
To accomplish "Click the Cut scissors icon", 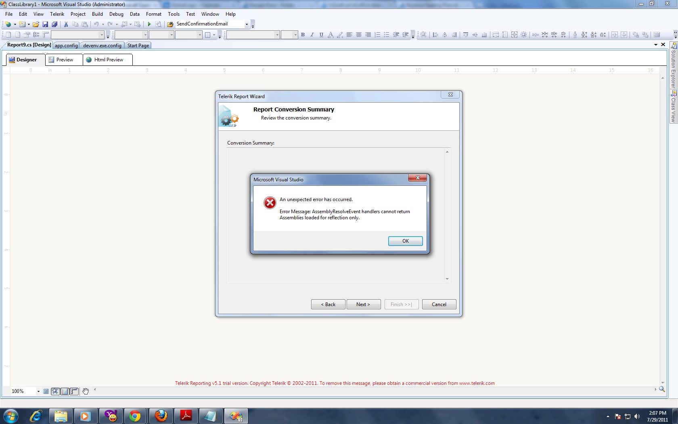I will click(66, 24).
